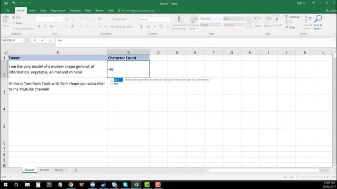Viewport: 337px width, 189px height.
Task: Open the View ribbon tab
Action: [111, 10]
